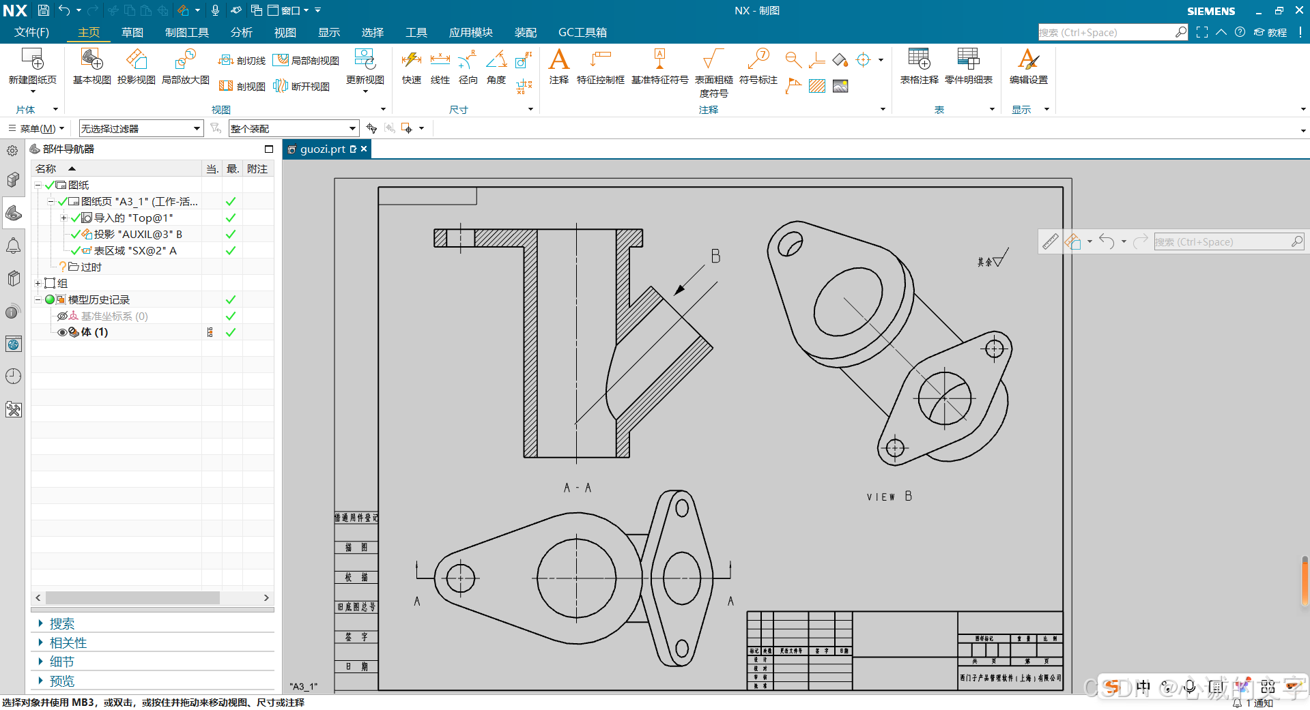Image resolution: width=1310 pixels, height=710 pixels.
Task: Click the 断开视图 broken view tool
Action: [301, 86]
